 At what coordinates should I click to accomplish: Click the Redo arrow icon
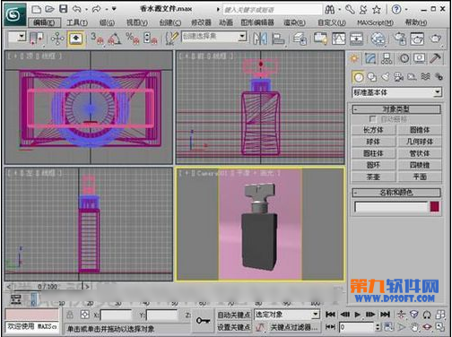[x=97, y=9]
